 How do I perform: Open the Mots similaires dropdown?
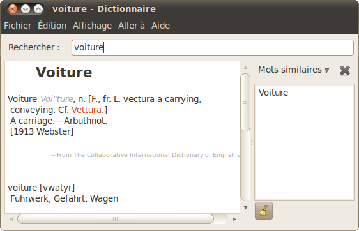click(x=293, y=70)
